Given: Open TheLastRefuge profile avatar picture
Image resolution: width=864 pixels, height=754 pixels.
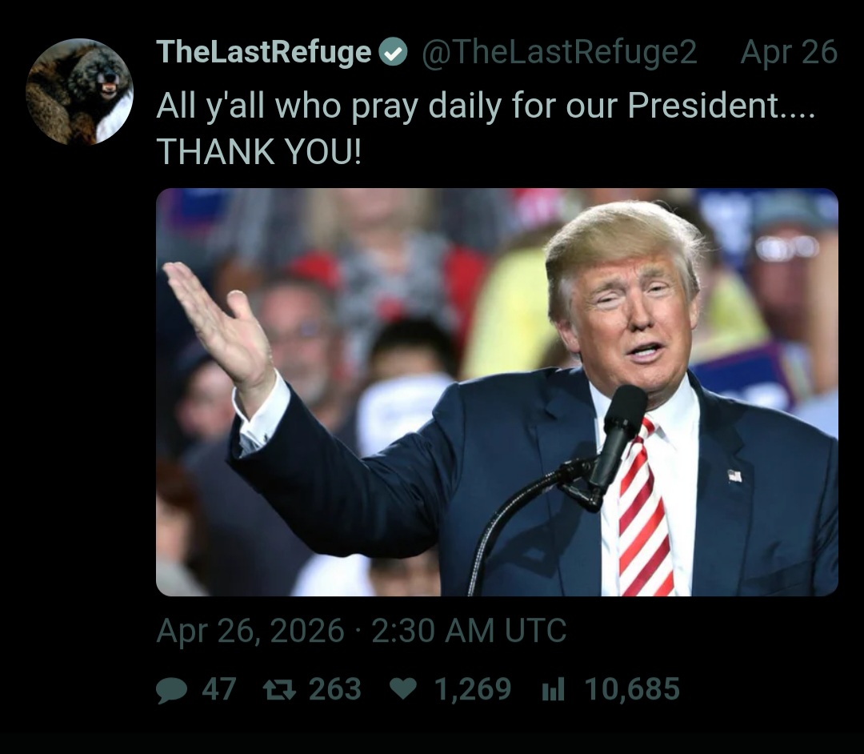Looking at the screenshot, I should point(79,91).
